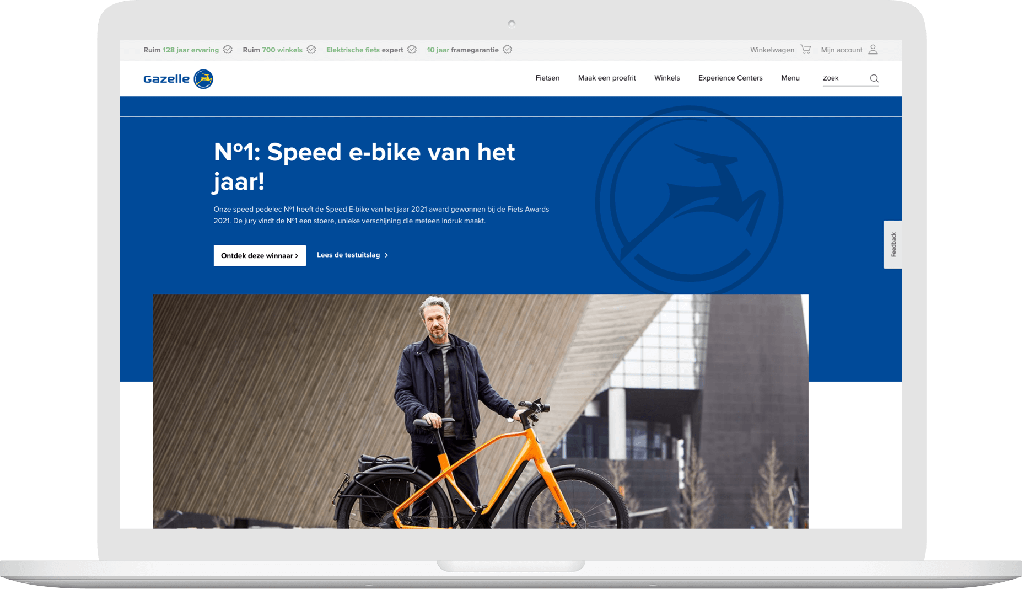Click the checkmark badge beside 700 winkels
The width and height of the screenshot is (1023, 589).
[x=311, y=50]
